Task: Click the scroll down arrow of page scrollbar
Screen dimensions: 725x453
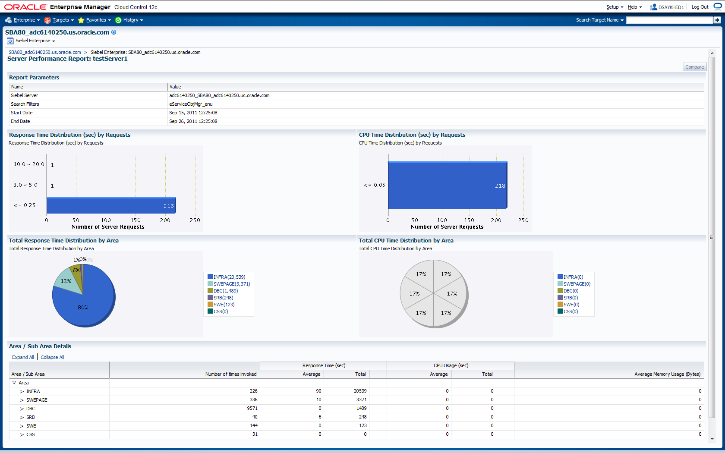Action: (712, 439)
